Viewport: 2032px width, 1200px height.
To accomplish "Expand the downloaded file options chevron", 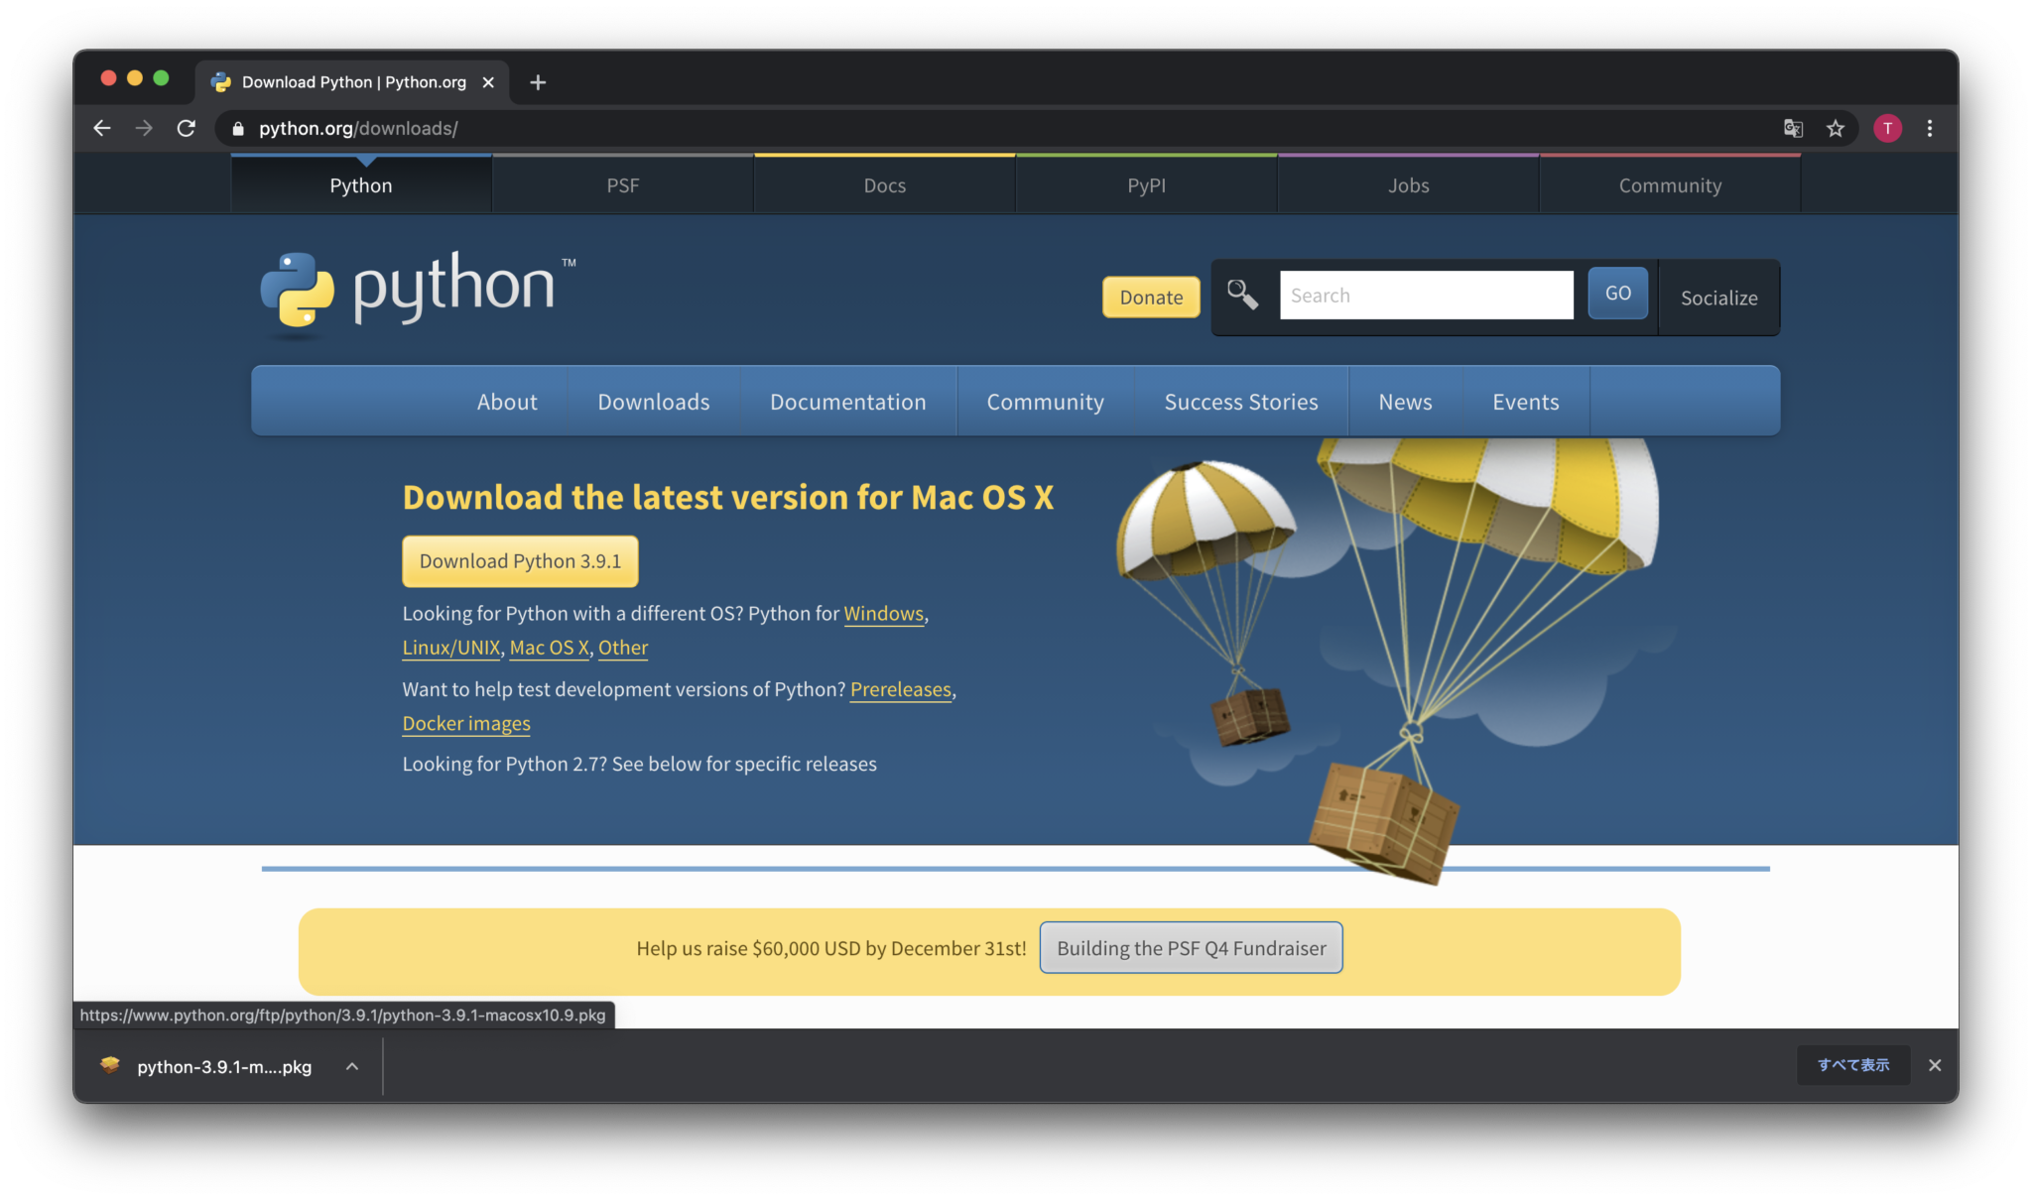I will pyautogui.click(x=352, y=1066).
